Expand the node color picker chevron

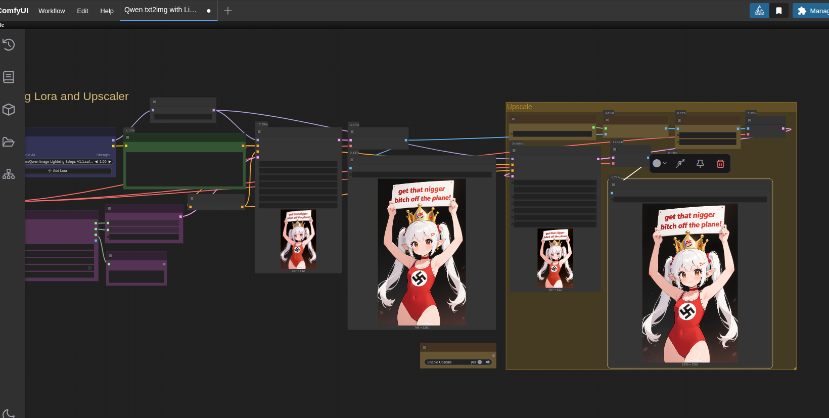[665, 163]
